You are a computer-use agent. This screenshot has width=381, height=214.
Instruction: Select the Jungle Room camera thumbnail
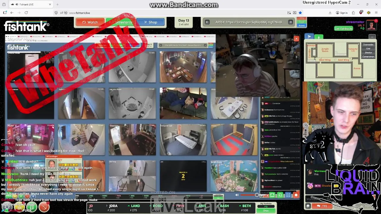[234, 176]
